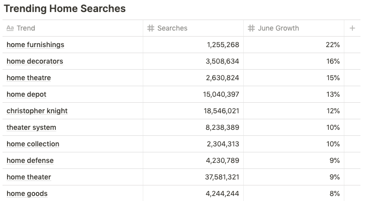
Task: Open the home goods entry
Action: click(x=27, y=193)
